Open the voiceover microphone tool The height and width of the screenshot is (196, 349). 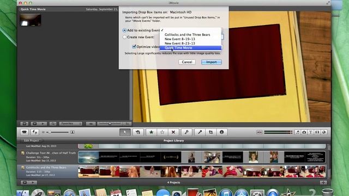click(200, 132)
